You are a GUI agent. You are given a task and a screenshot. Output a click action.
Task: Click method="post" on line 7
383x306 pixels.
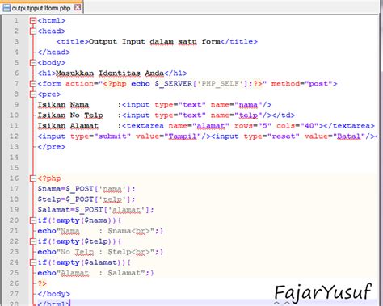coord(301,84)
